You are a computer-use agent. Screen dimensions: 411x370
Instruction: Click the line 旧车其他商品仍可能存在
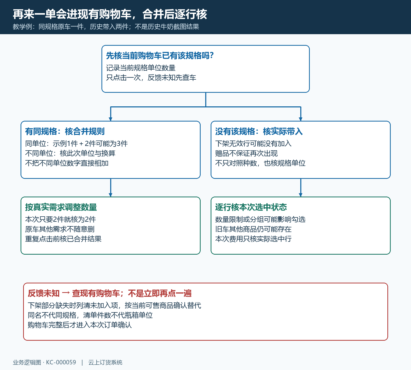pyautogui.click(x=253, y=229)
